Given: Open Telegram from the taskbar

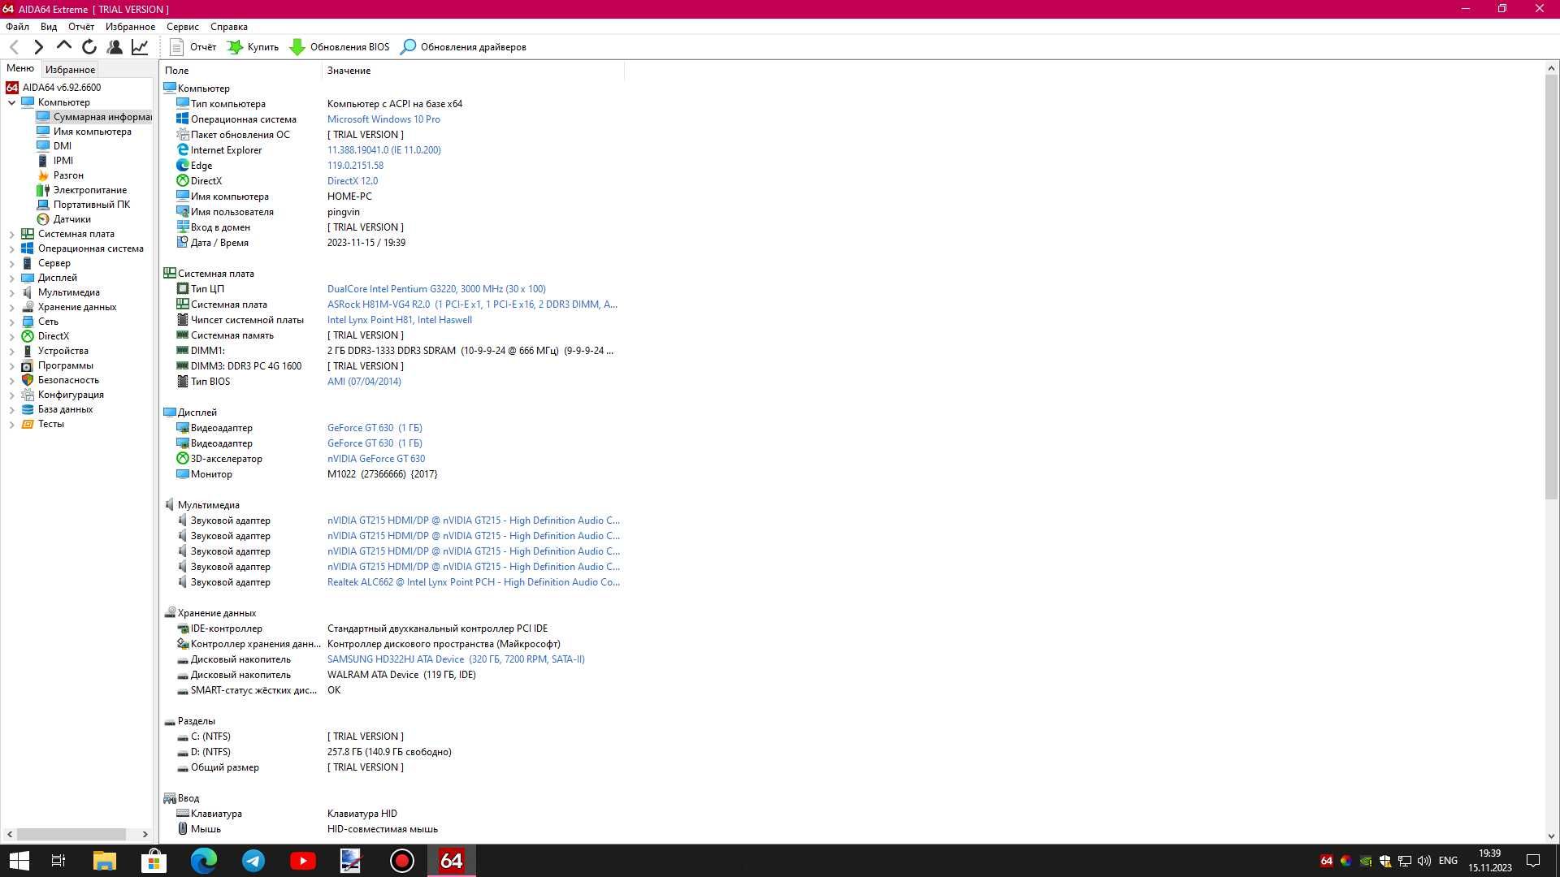Looking at the screenshot, I should pos(253,861).
